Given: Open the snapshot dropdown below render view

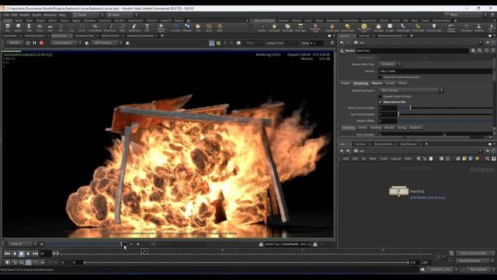Looking at the screenshot, I should [x=23, y=244].
